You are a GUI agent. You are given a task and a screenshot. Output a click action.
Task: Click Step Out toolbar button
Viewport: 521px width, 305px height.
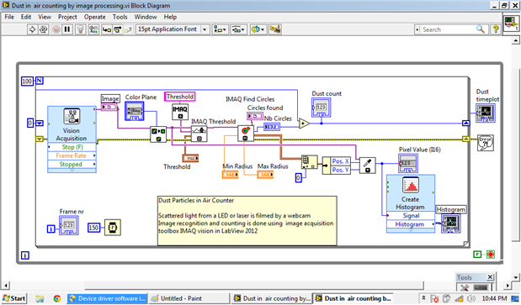pyautogui.click(x=128, y=29)
